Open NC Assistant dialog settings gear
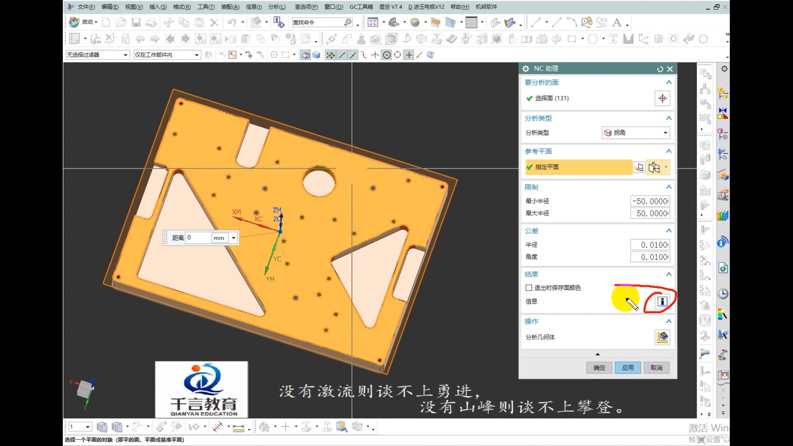The width and height of the screenshot is (793, 446). click(x=525, y=69)
